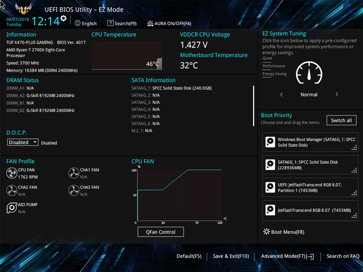
Task: Click the 1762 RPM value
Action: coord(28,177)
